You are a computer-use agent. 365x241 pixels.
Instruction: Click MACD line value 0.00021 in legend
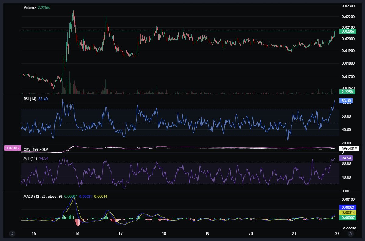pos(85,197)
